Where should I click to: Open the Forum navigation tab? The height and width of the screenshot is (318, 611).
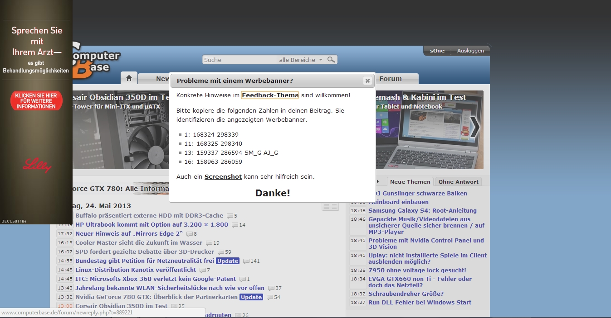[391, 79]
